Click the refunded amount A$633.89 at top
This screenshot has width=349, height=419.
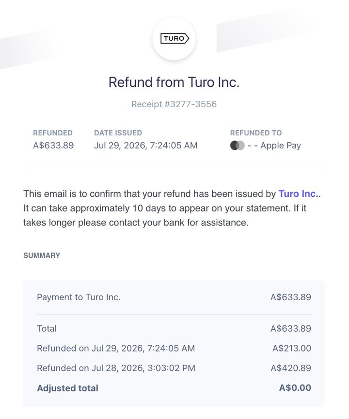53,145
